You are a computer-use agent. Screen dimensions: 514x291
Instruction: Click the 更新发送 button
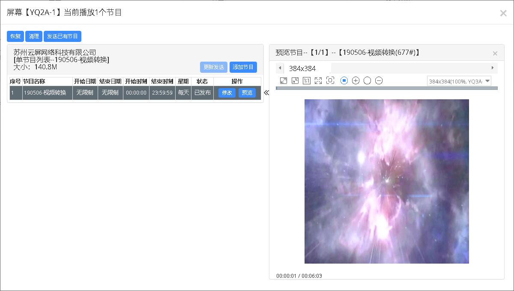[x=214, y=67]
